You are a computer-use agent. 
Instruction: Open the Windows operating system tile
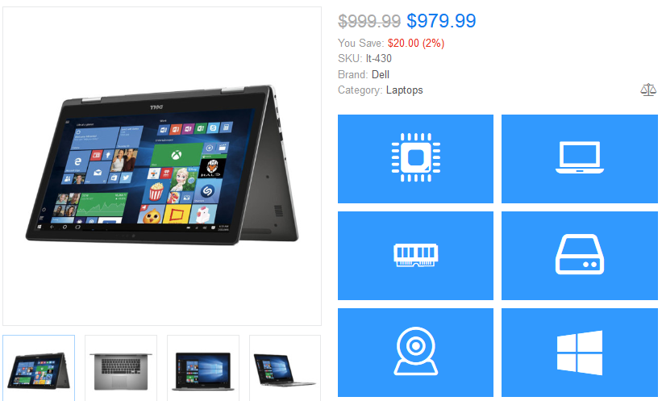coord(579,353)
